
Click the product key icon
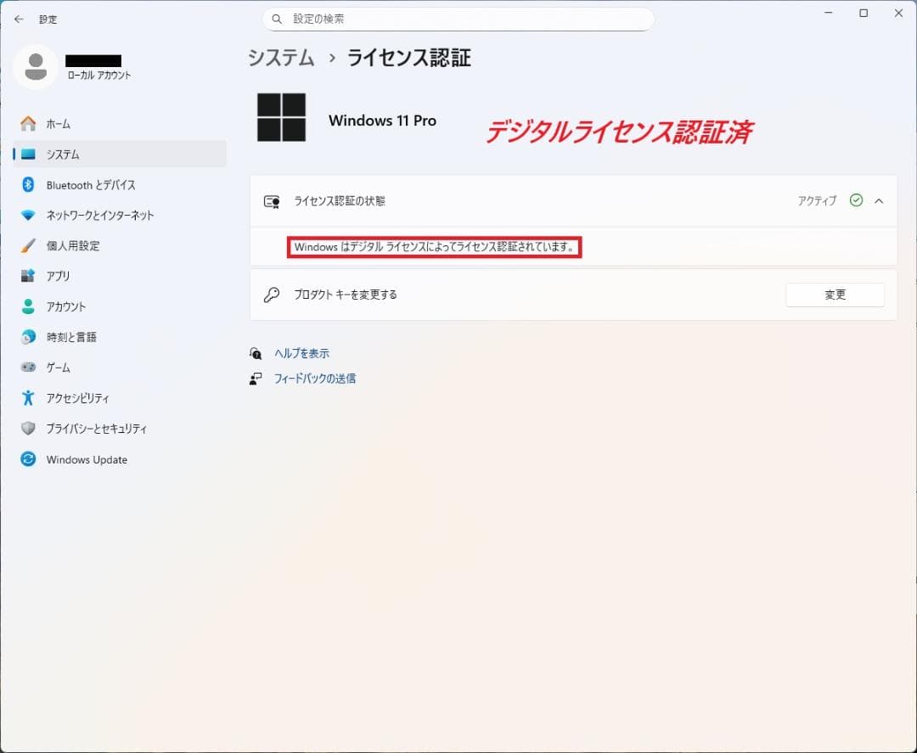(272, 295)
